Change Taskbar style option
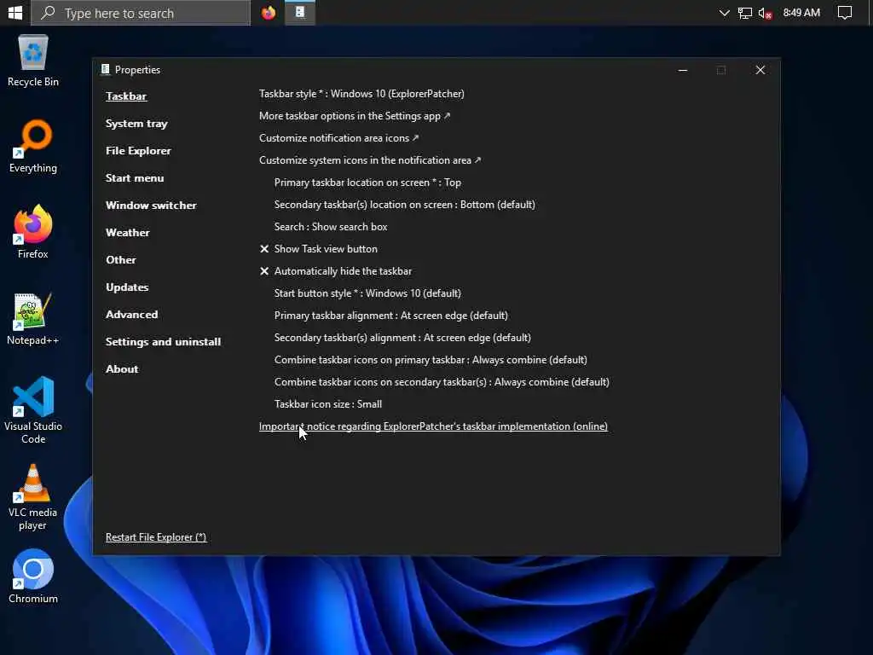This screenshot has height=655, width=873. (x=361, y=94)
